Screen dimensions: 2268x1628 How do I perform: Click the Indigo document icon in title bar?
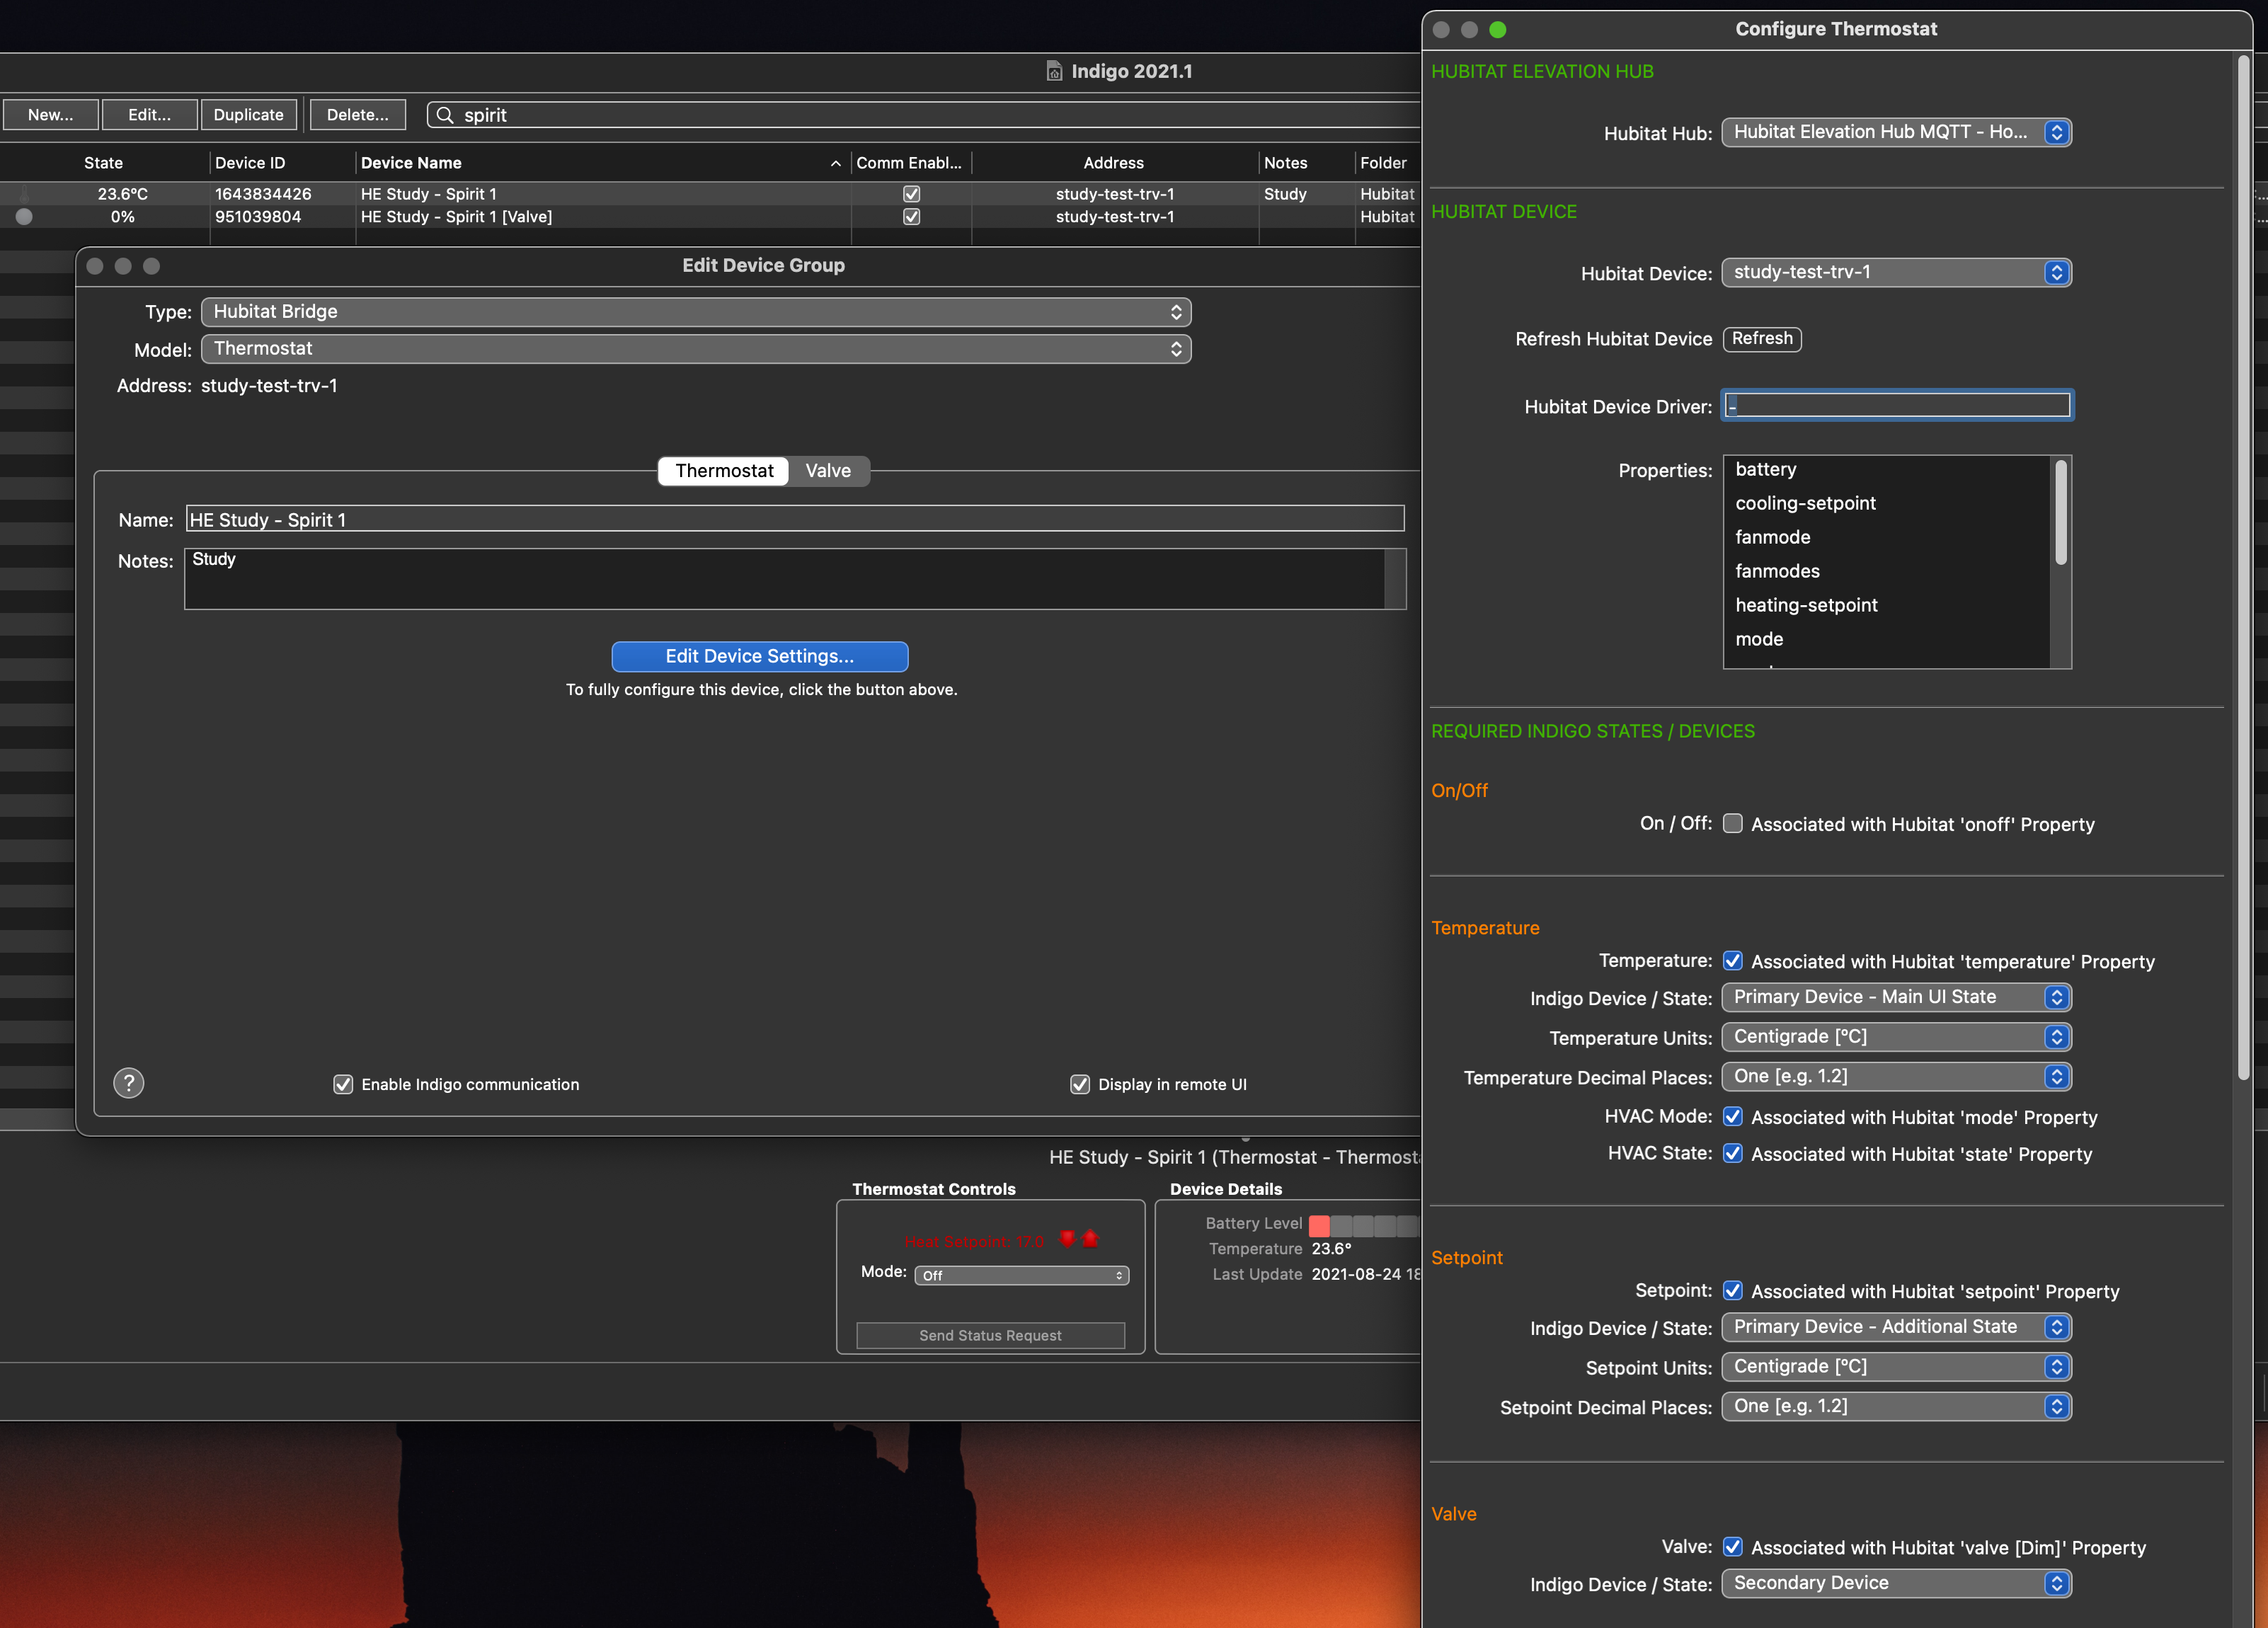(x=1054, y=71)
